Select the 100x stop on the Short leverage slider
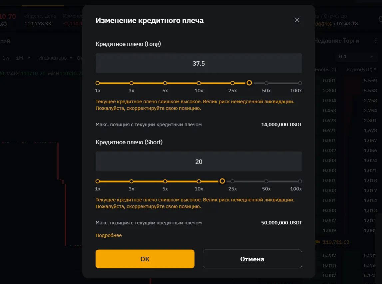 click(300, 181)
